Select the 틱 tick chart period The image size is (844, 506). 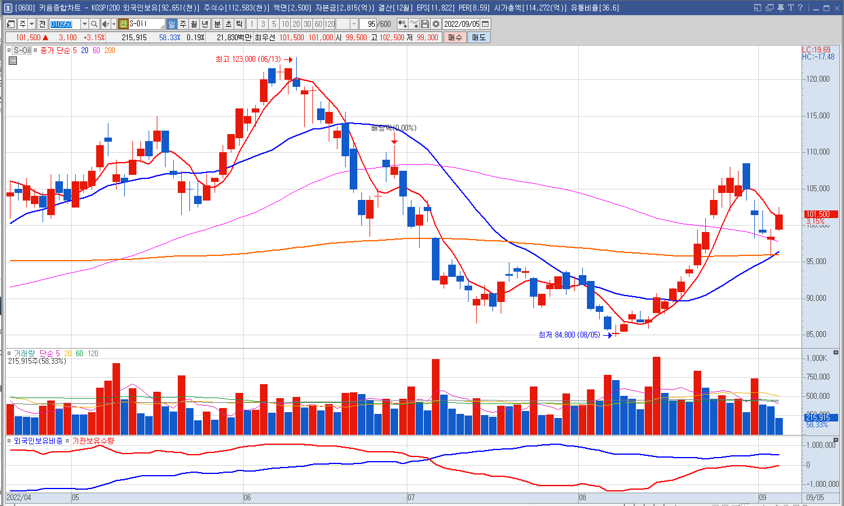pos(239,24)
